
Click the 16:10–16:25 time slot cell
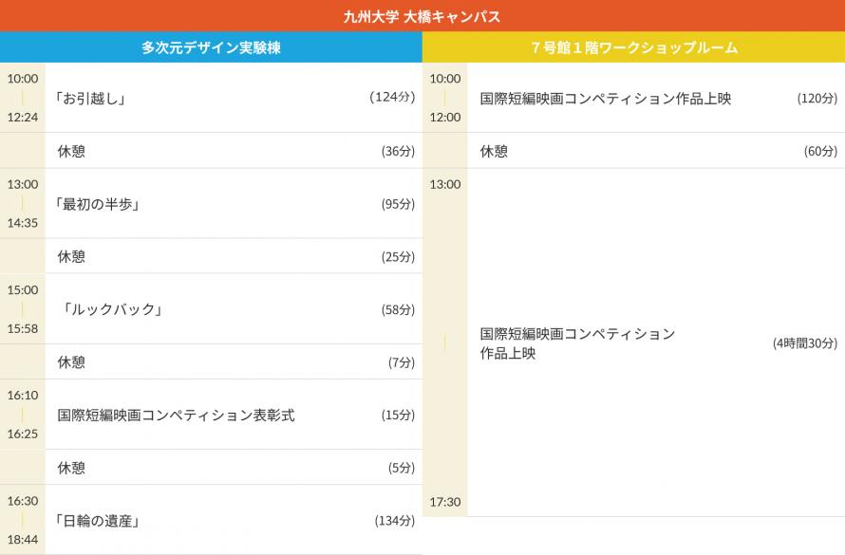[x=23, y=415]
